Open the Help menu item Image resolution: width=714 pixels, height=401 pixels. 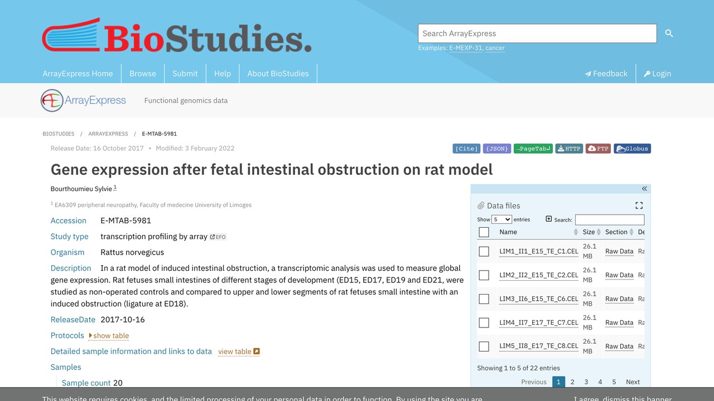coord(223,74)
